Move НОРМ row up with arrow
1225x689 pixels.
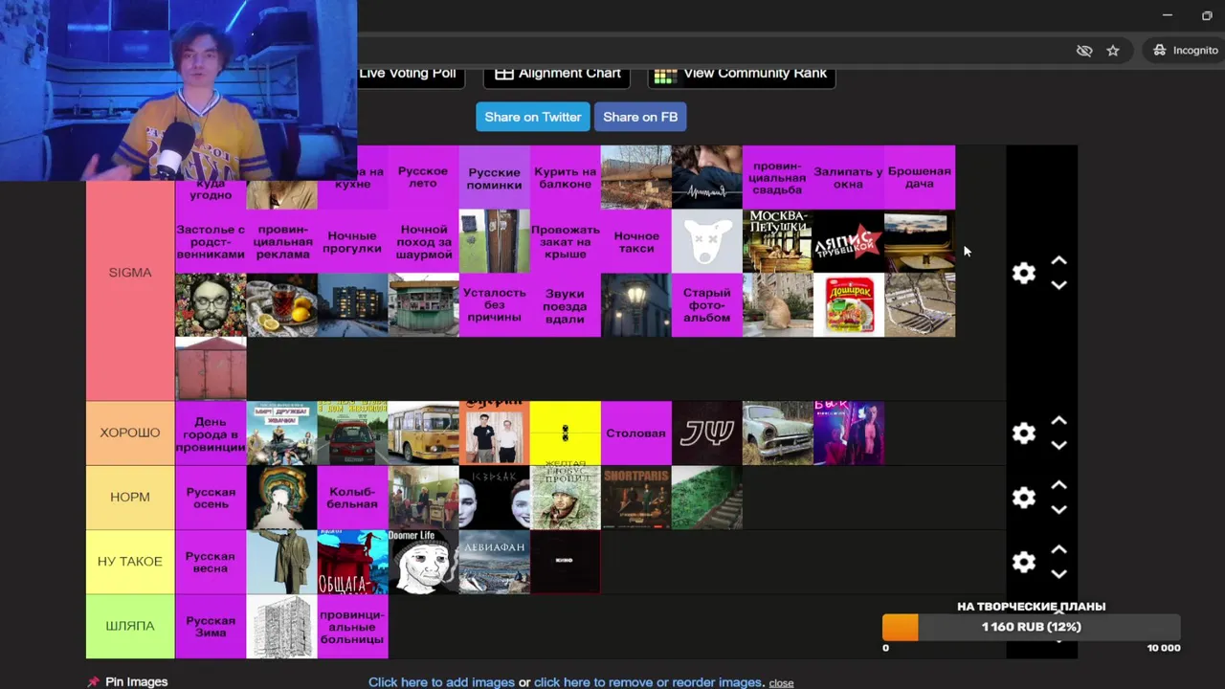tap(1058, 484)
